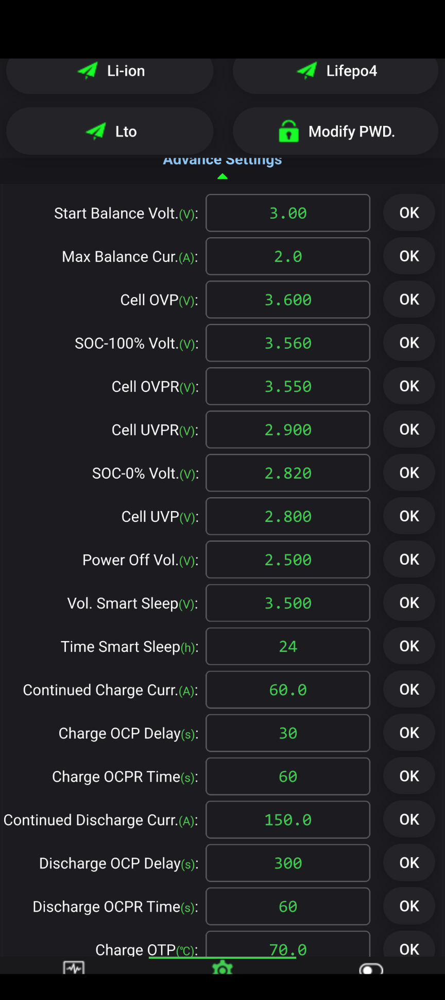This screenshot has width=445, height=1000.
Task: Click the Li-ion paper plane icon
Action: 88,71
